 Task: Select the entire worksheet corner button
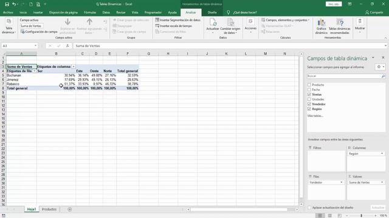[x=4, y=54]
